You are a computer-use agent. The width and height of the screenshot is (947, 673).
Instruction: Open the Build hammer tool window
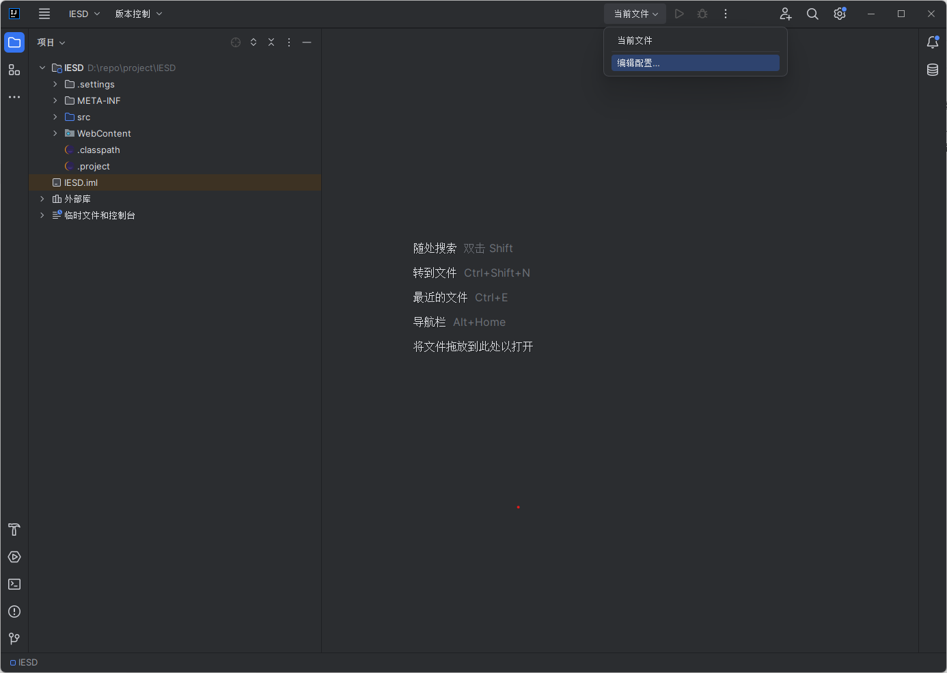tap(14, 530)
